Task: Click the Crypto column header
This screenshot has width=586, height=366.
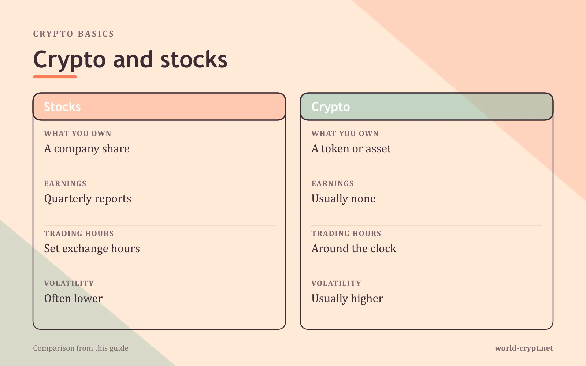Action: (x=427, y=107)
